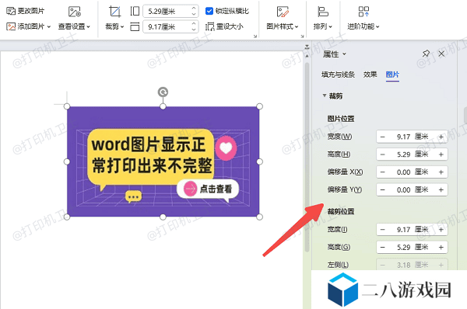The image size is (467, 309).
Task: Decrease crop 高度(G) with minus
Action: 383,247
